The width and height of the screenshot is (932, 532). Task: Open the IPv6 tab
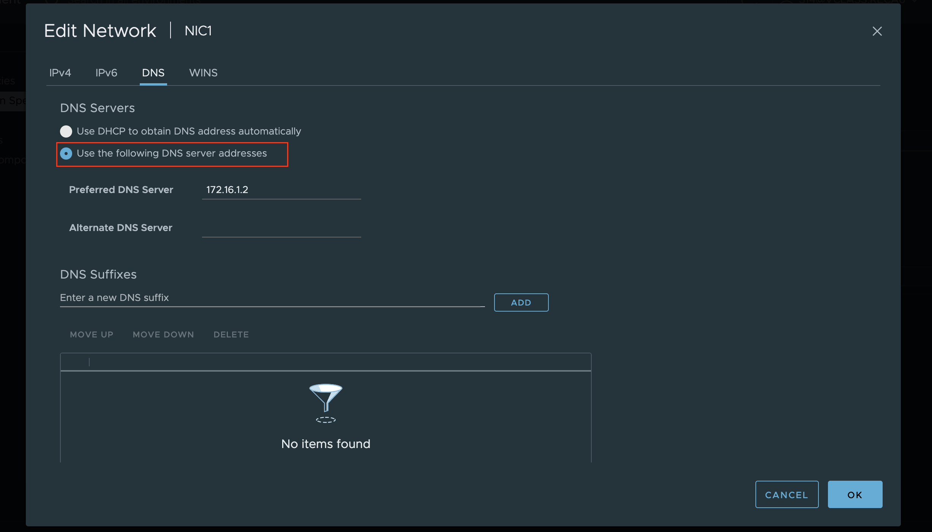106,73
